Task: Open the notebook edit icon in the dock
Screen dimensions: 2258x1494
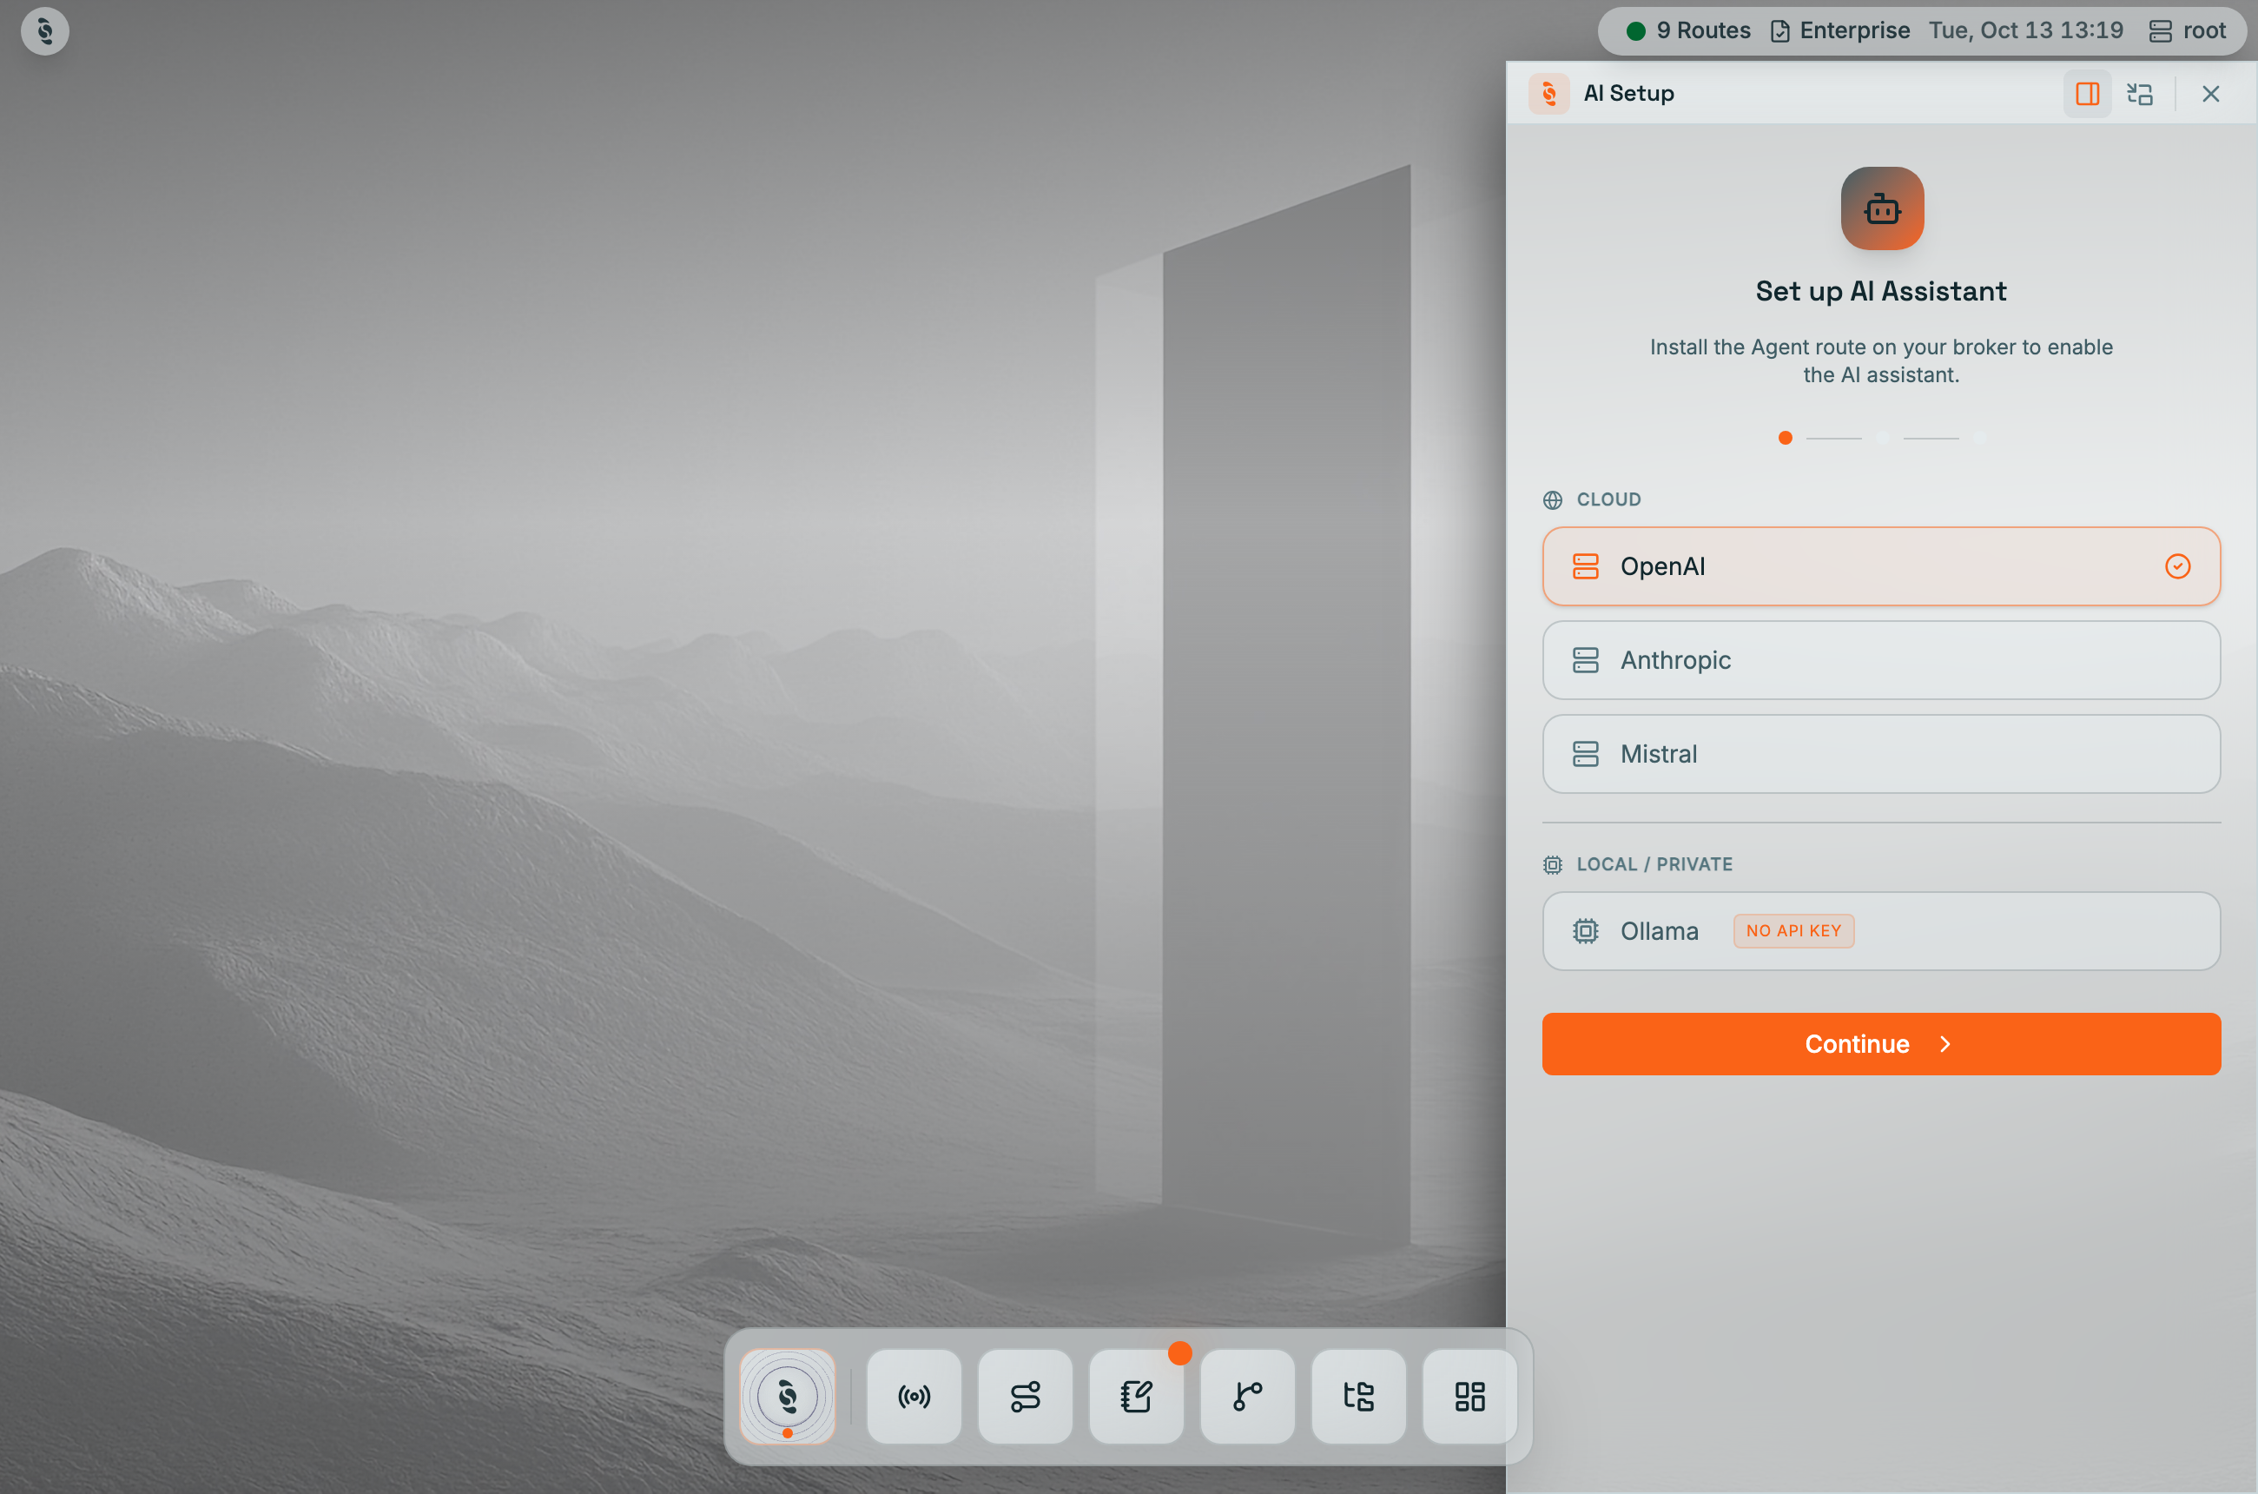Action: 1136,1396
